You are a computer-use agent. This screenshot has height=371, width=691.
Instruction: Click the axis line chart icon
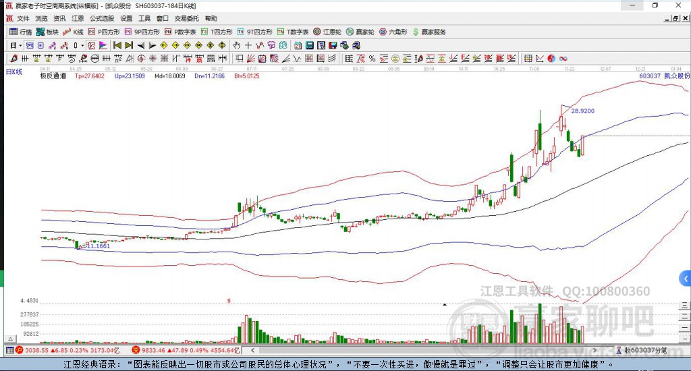pos(540,59)
